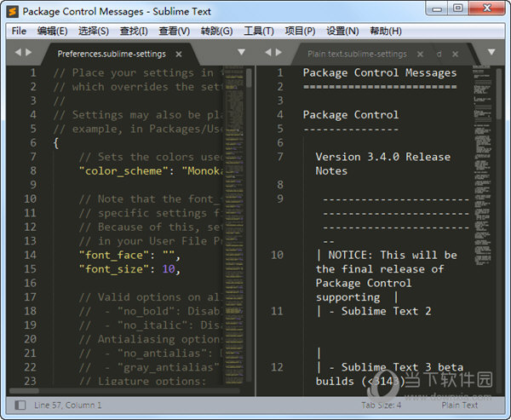
Task: Toggle the sidebar icon in status bar
Action: (20, 406)
